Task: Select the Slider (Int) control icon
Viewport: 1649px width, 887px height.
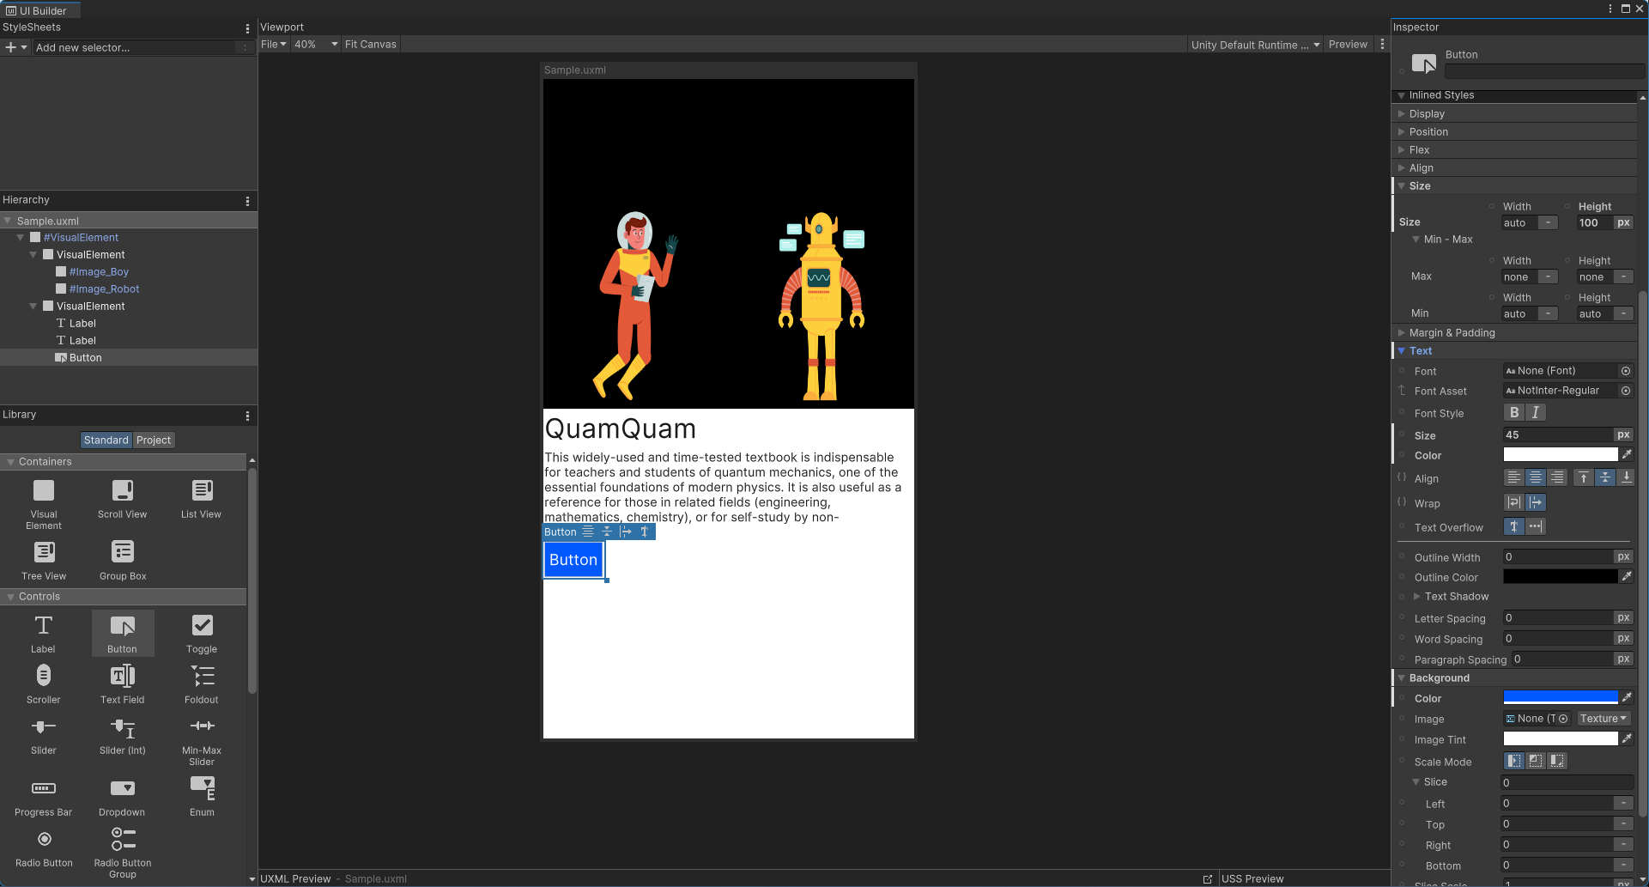Action: (123, 727)
